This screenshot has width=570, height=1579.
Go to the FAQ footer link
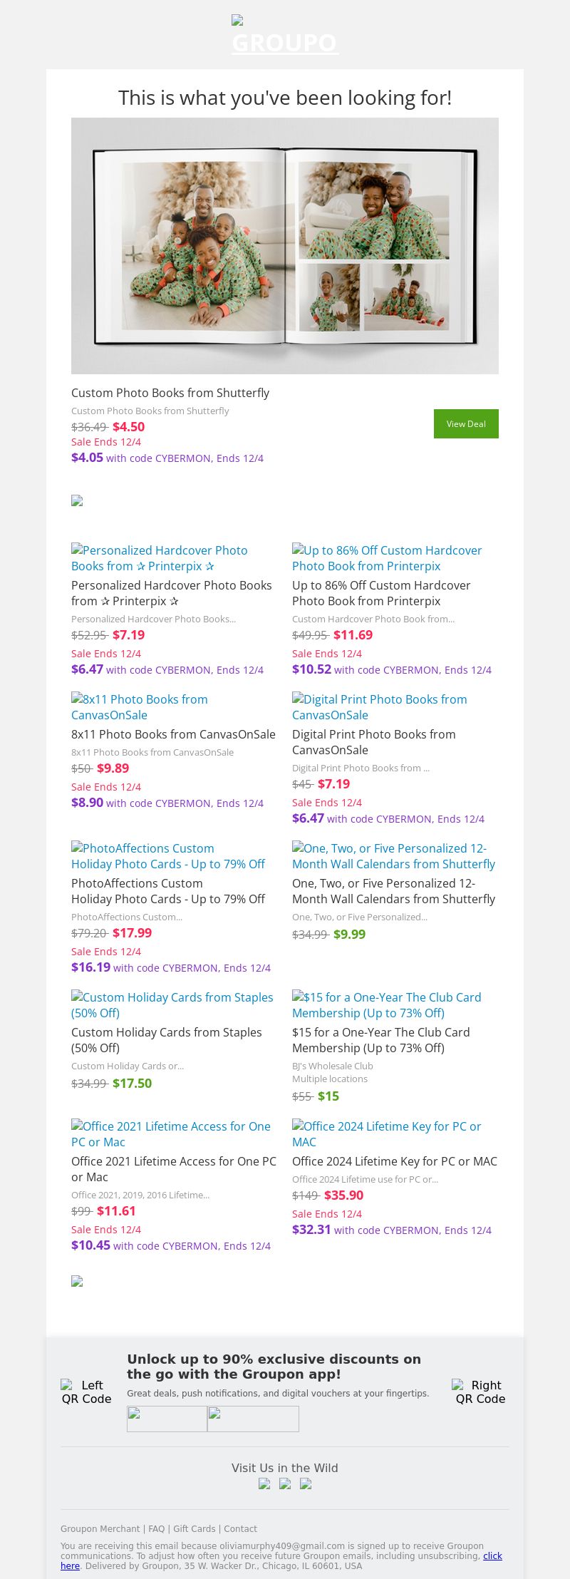click(x=156, y=1528)
